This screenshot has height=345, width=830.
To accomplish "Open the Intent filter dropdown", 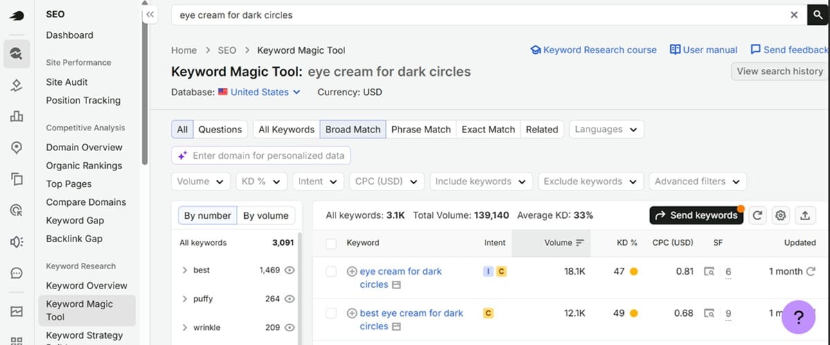I will tap(317, 181).
